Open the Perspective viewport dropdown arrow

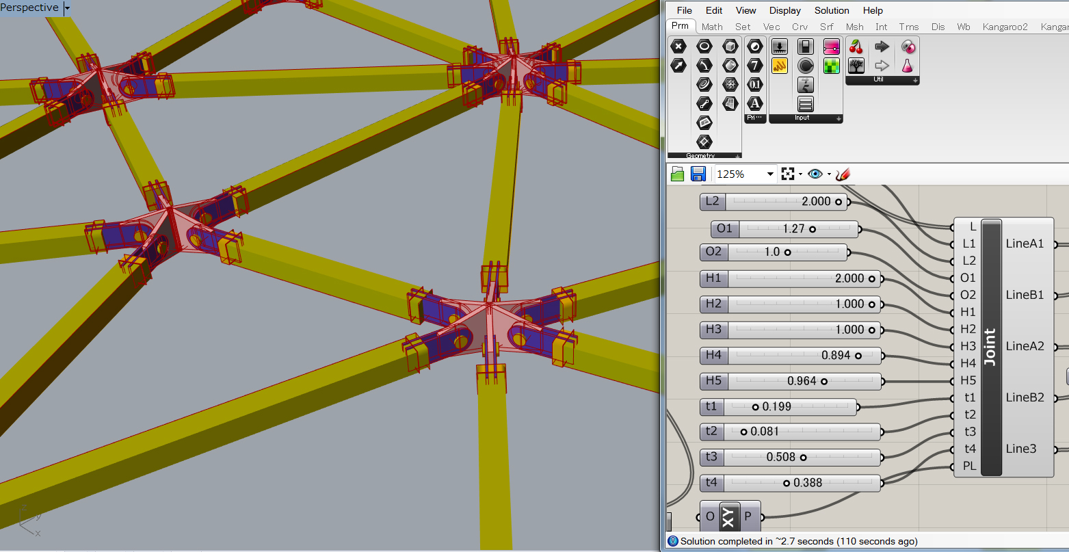point(66,8)
